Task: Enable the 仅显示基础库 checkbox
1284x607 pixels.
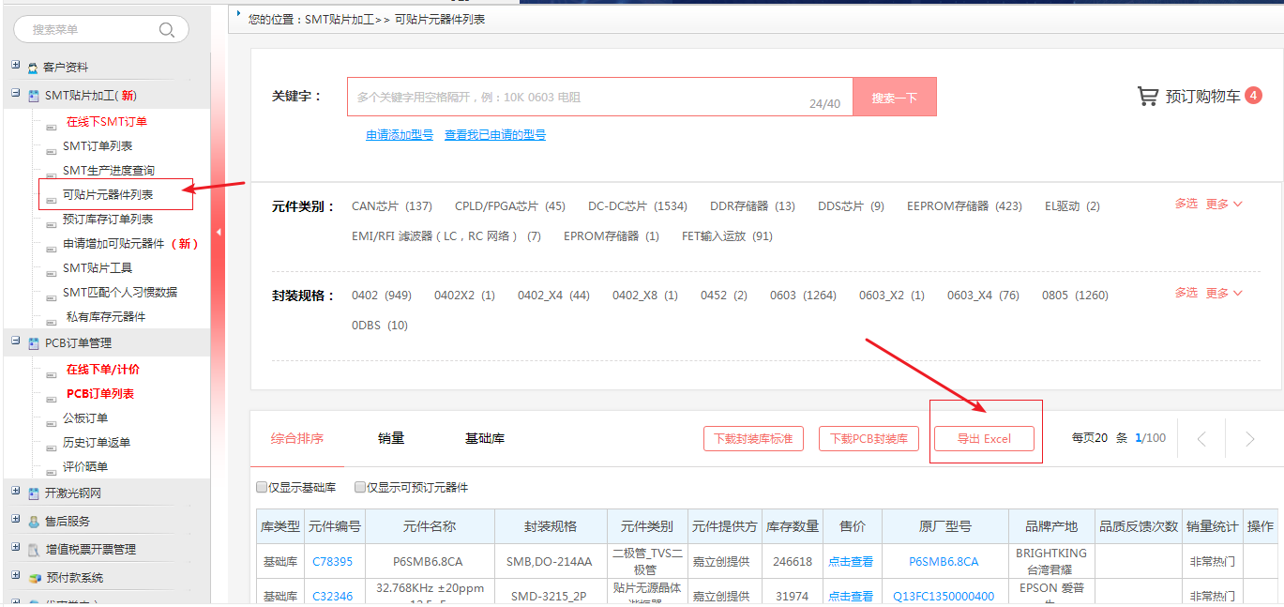Action: (x=262, y=488)
